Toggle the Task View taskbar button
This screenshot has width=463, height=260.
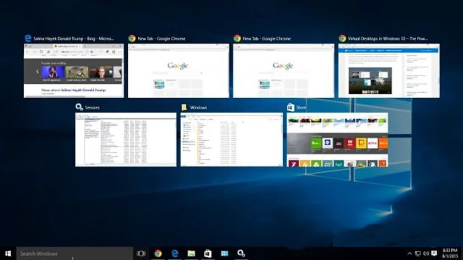(x=141, y=253)
